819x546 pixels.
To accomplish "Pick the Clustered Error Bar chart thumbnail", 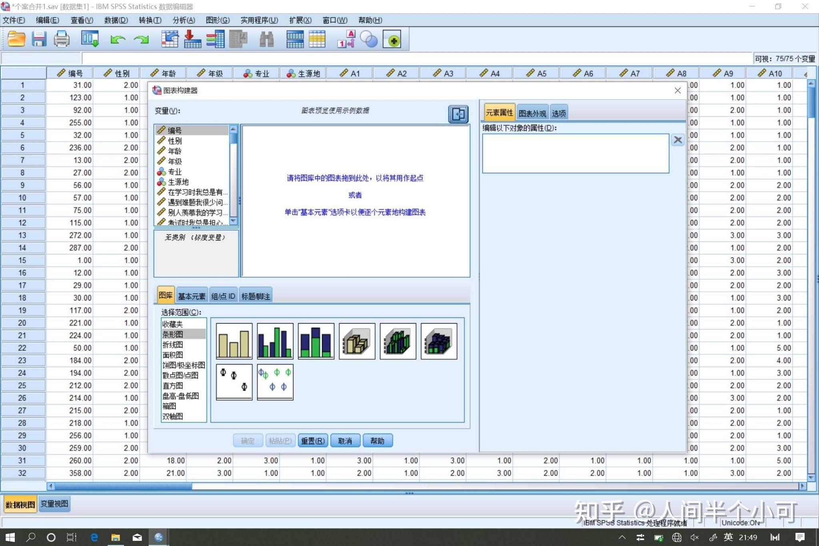I will pyautogui.click(x=275, y=382).
